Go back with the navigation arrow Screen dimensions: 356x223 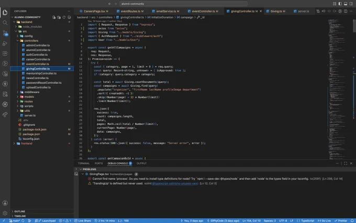click(x=109, y=4)
